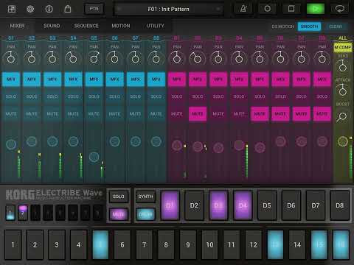
Task: Toggle the loop arrow icon
Action: [340, 9]
